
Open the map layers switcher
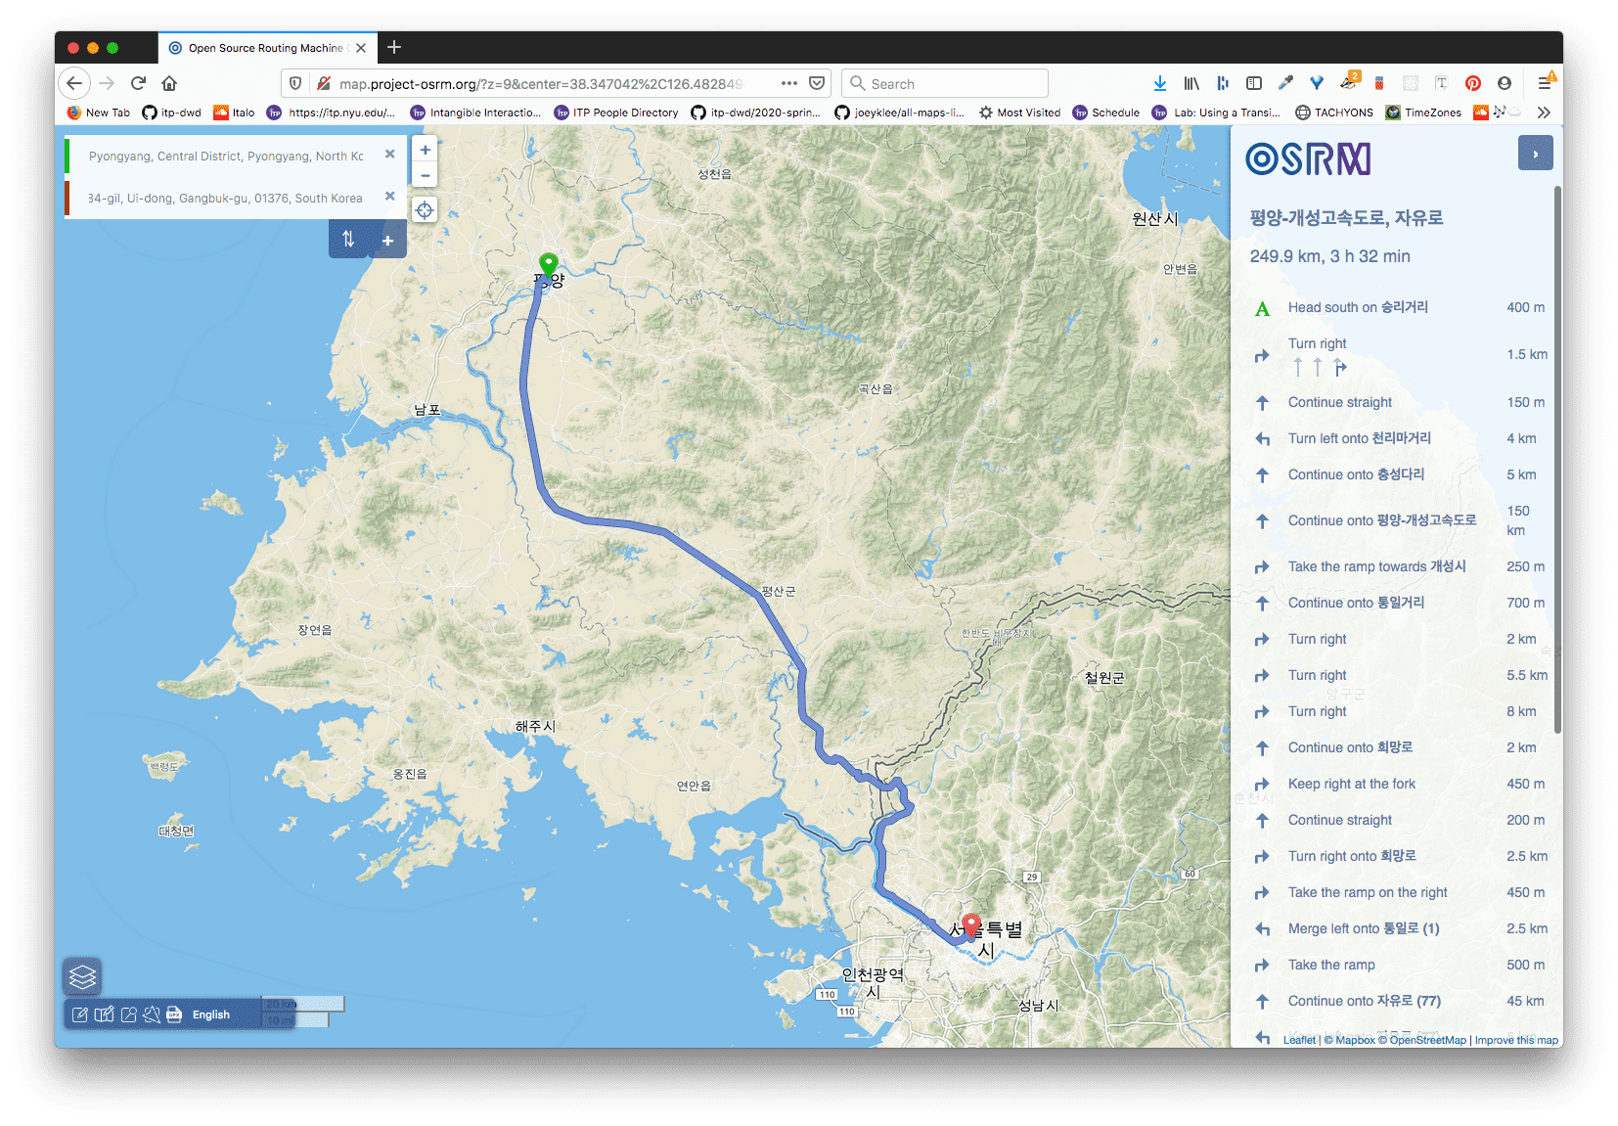tap(82, 976)
